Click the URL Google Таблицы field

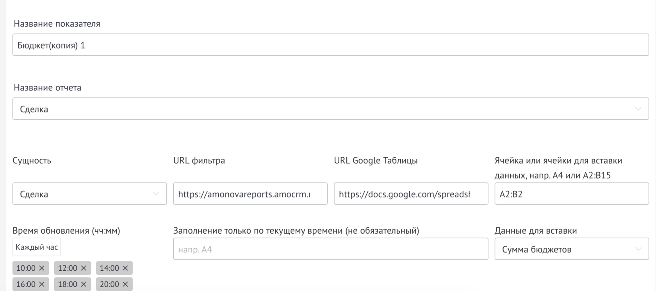(411, 194)
